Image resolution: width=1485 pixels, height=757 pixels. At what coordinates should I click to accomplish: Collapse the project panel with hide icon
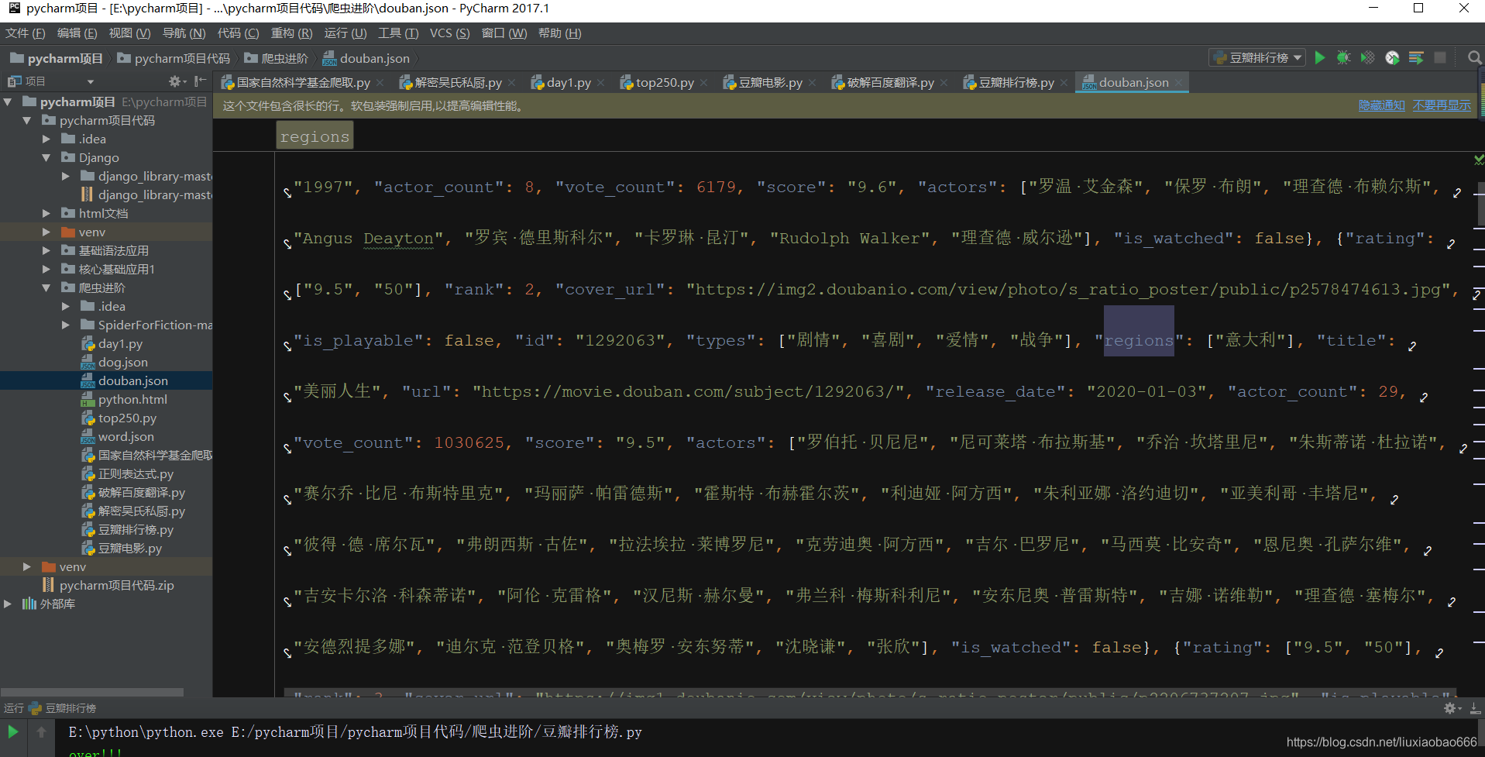[x=200, y=81]
